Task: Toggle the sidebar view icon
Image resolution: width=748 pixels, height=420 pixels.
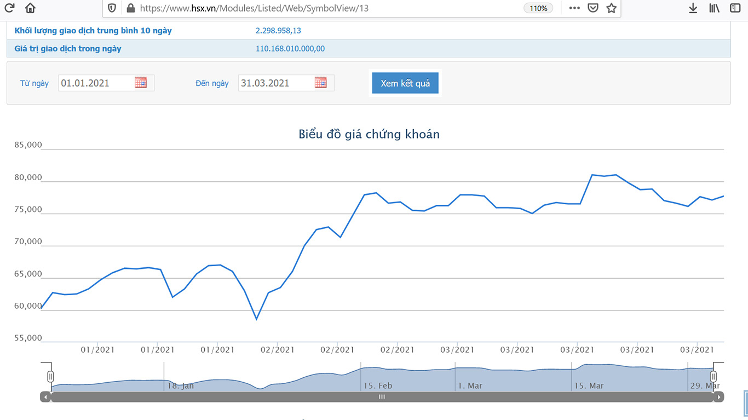Action: 735,8
